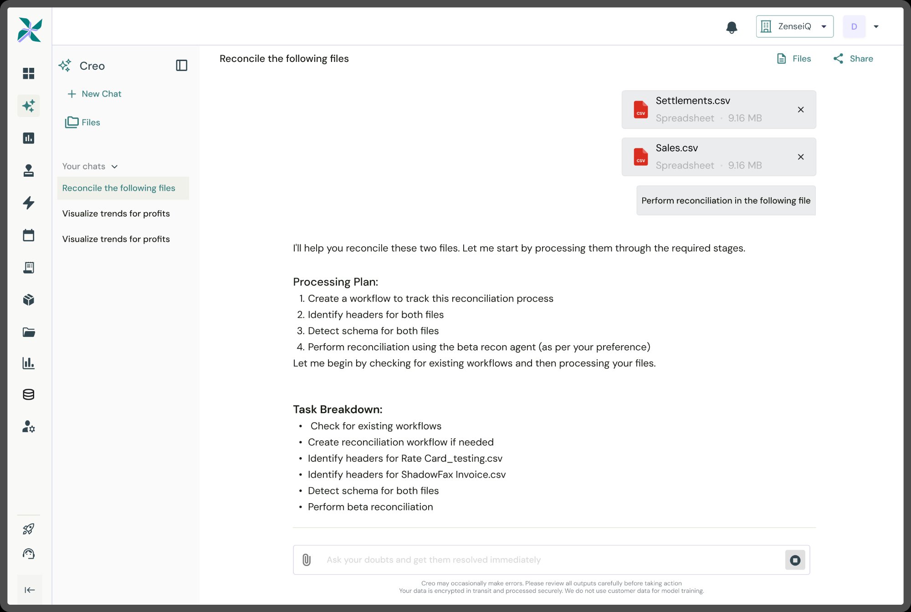Open first Visualize trends for profits chat
The height and width of the screenshot is (612, 911).
point(116,214)
